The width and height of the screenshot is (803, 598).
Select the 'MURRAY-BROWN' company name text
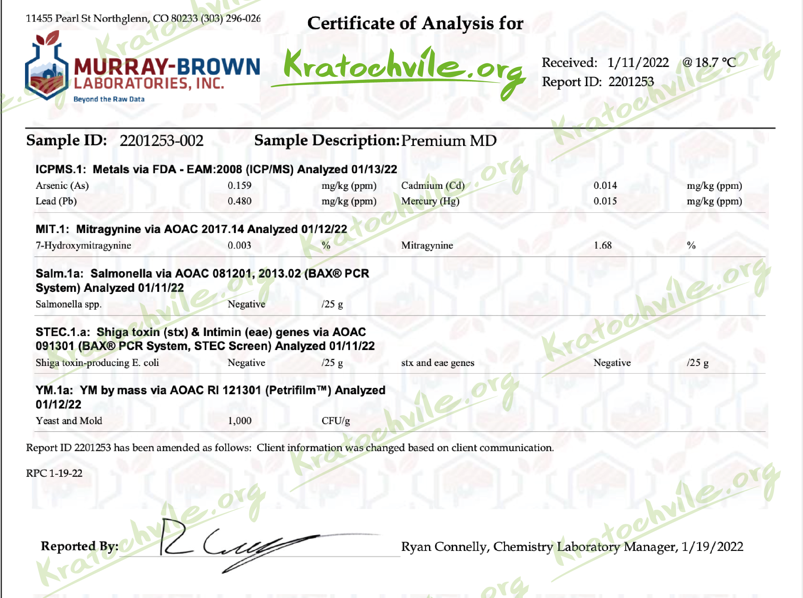click(x=167, y=67)
